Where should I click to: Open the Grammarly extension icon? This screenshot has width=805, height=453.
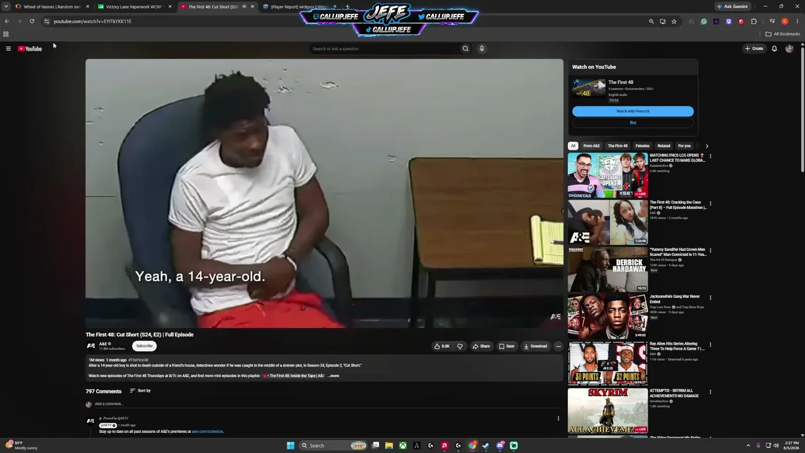pyautogui.click(x=704, y=21)
